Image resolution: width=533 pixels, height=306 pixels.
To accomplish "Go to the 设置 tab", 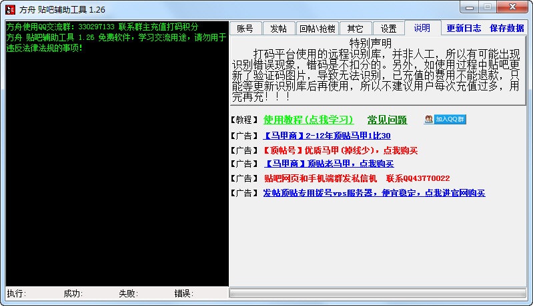I will (388, 29).
